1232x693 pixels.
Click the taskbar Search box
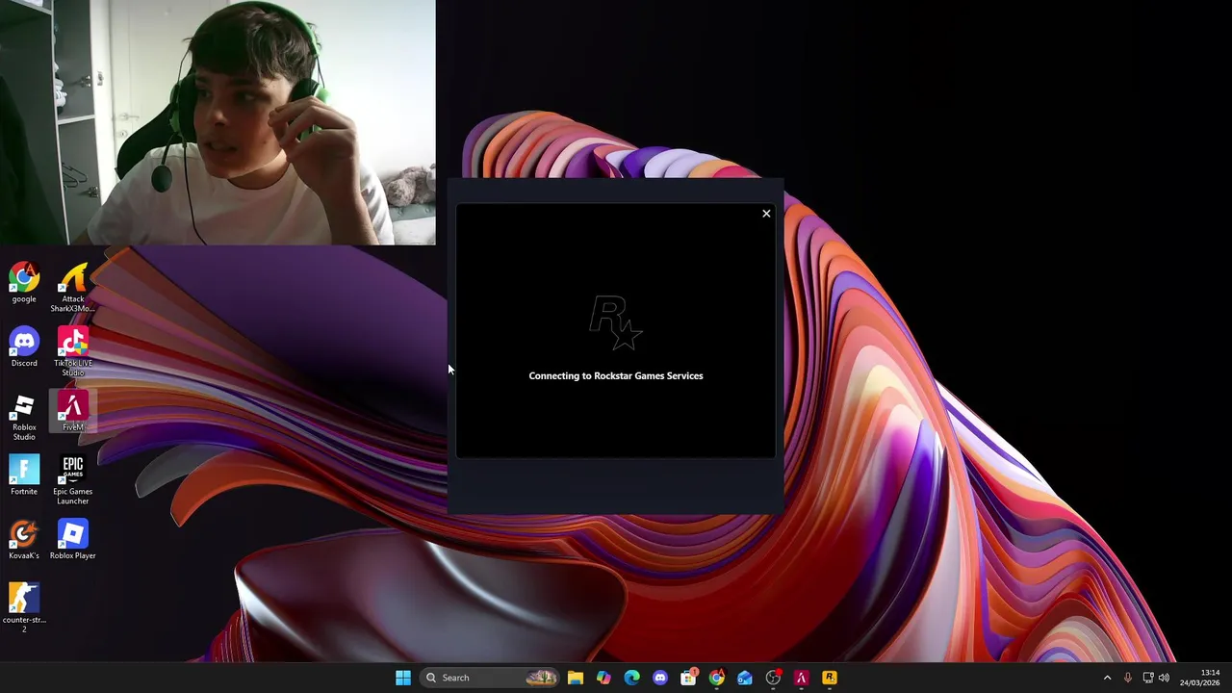[x=490, y=678]
